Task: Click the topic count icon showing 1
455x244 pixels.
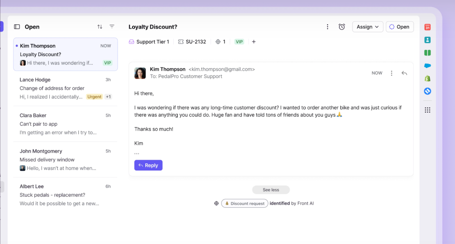Action: [x=220, y=42]
